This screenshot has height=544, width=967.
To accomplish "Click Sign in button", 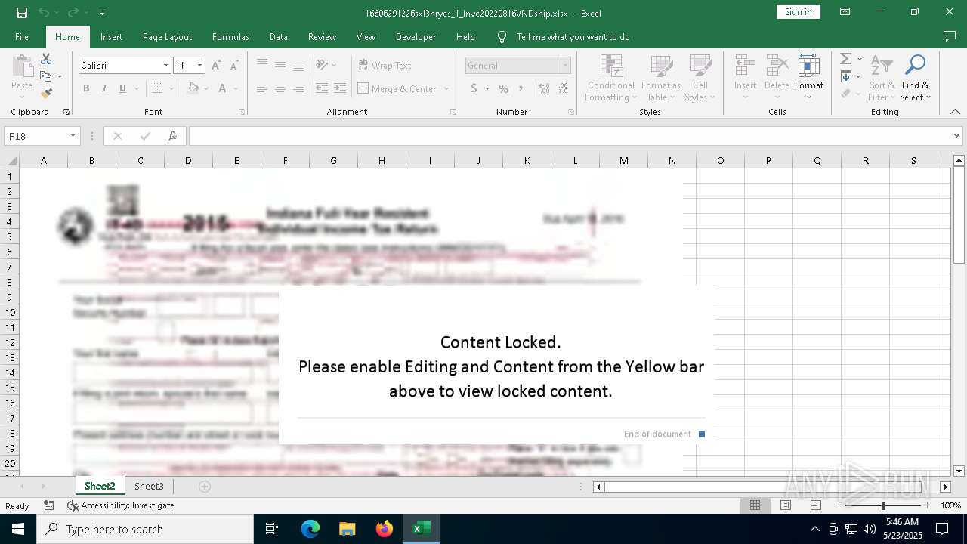I will click(x=798, y=12).
